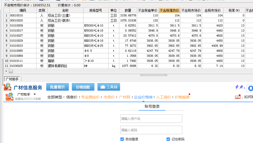
Task: Open the 工具箱 button
Action: [x=109, y=87]
